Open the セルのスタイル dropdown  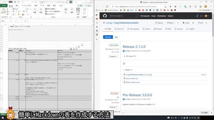click(50, 14)
